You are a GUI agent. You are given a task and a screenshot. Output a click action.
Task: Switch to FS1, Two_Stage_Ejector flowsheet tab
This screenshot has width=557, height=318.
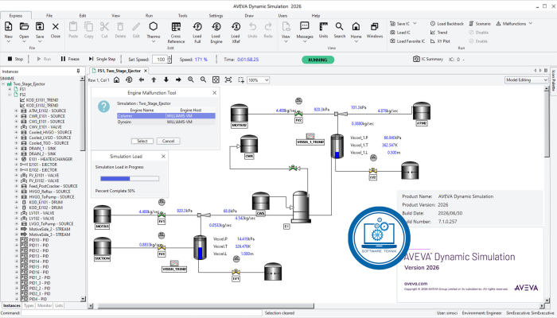point(119,71)
